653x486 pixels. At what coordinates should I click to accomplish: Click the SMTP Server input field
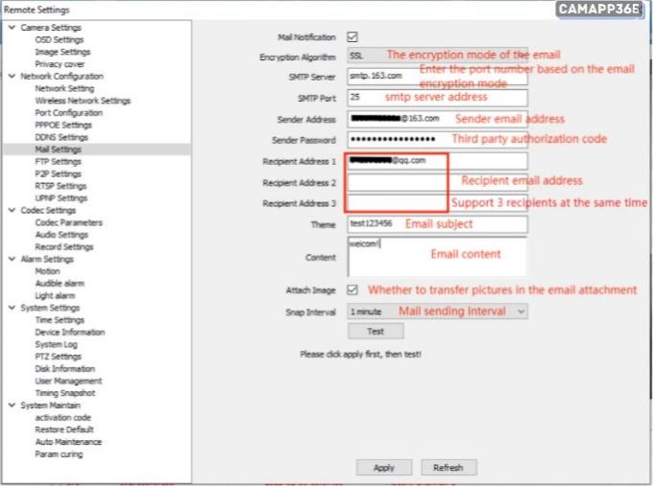[437, 77]
